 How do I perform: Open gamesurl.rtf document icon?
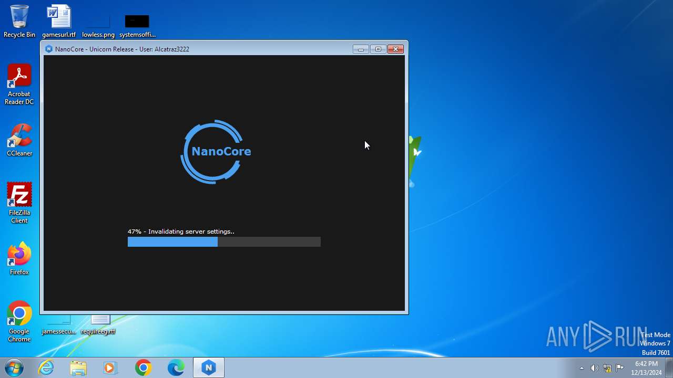(x=59, y=21)
